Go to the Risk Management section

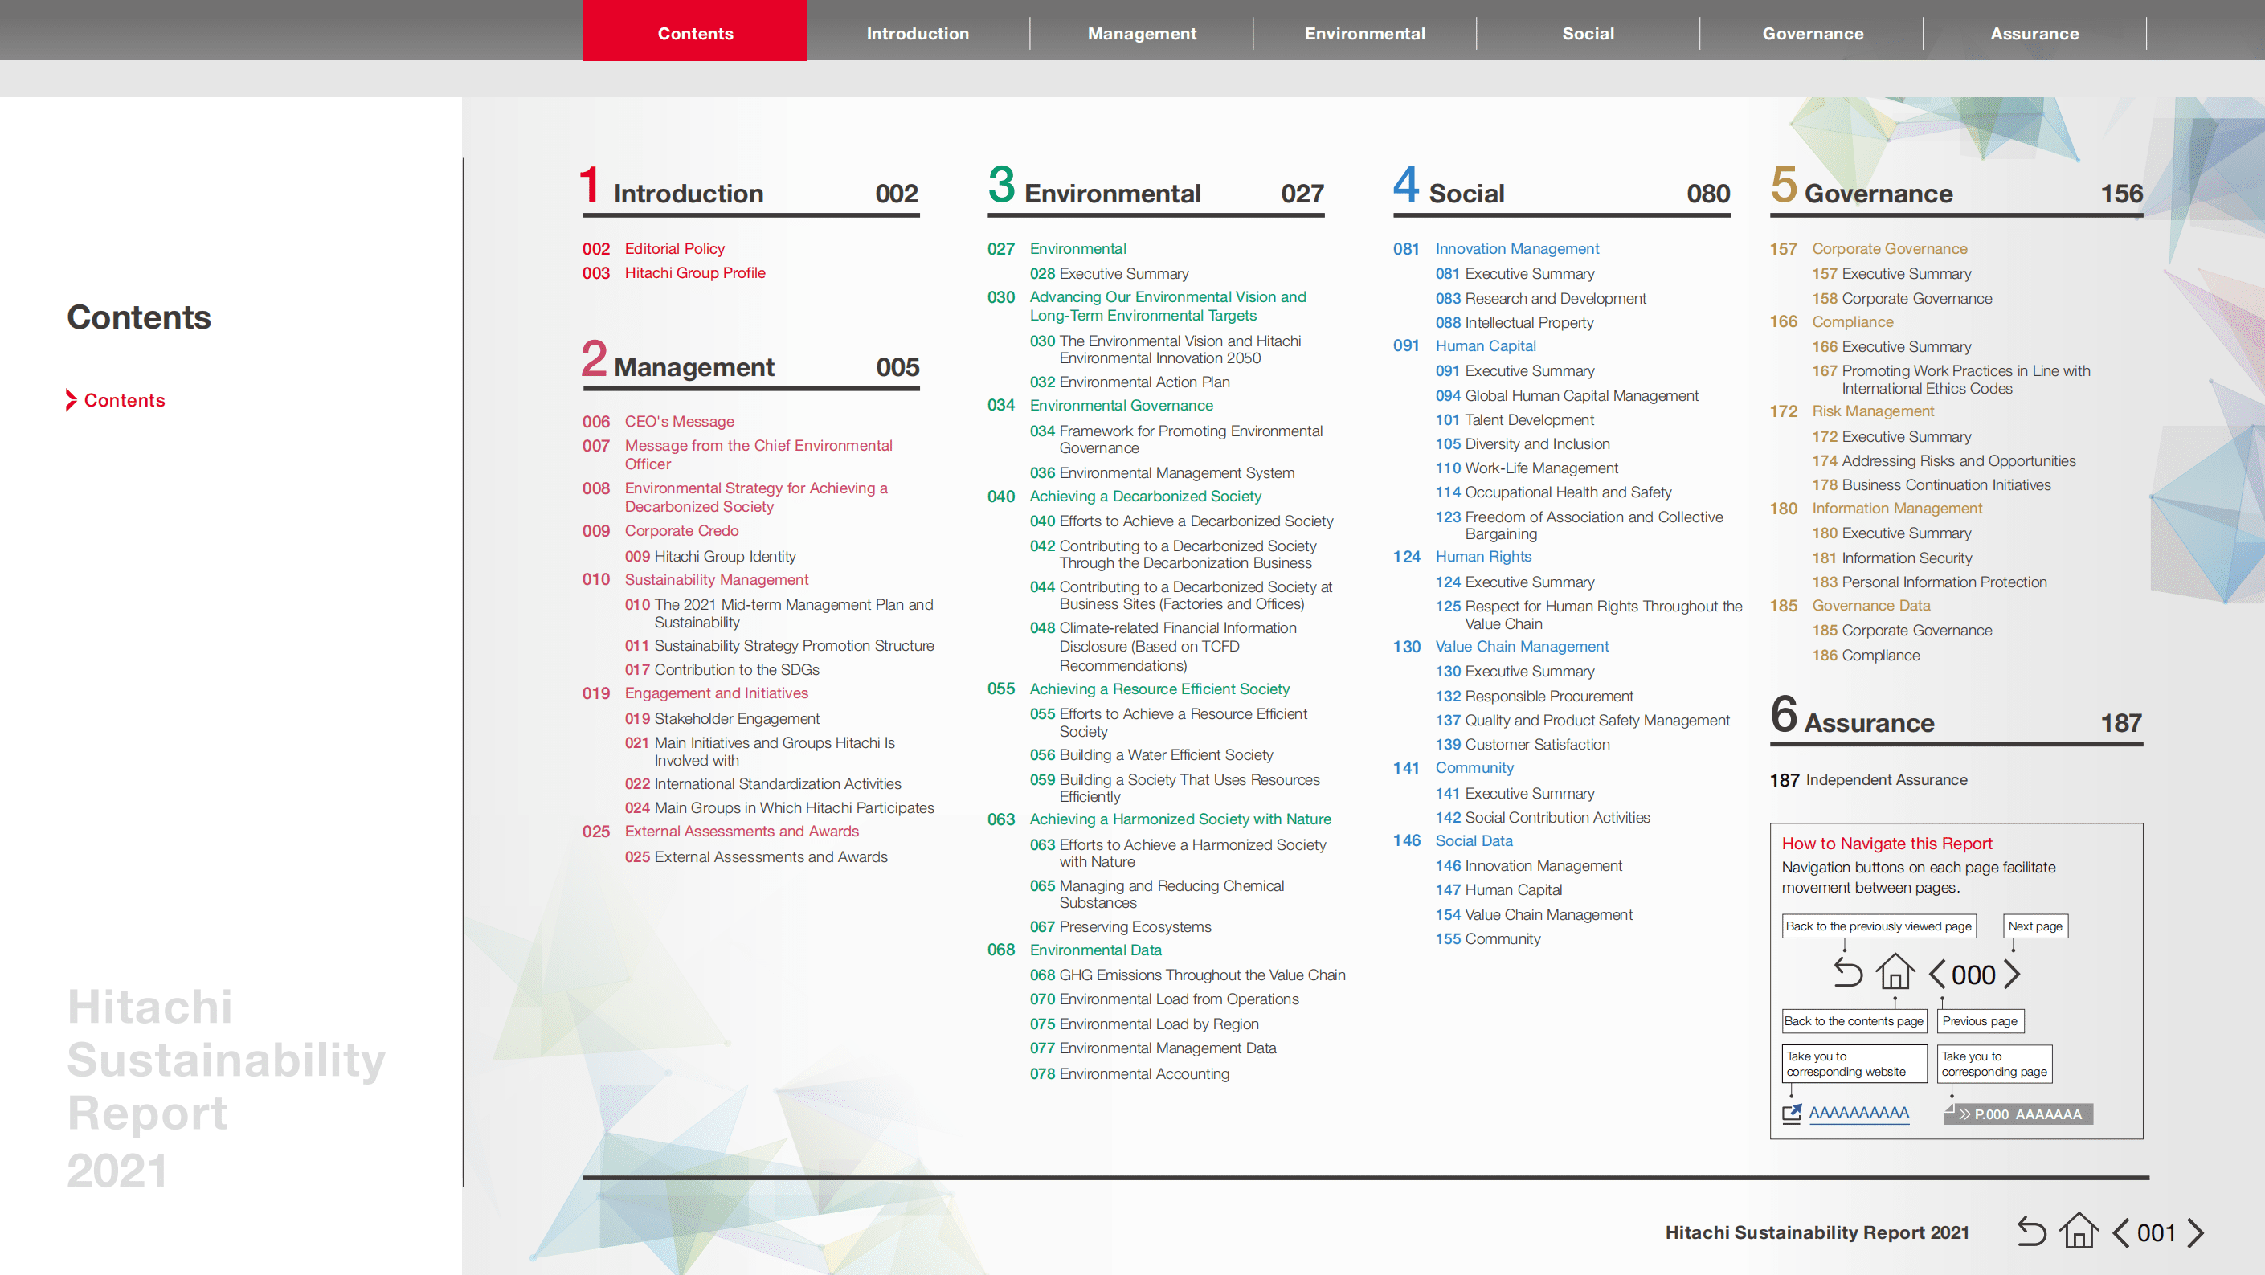pyautogui.click(x=1873, y=411)
